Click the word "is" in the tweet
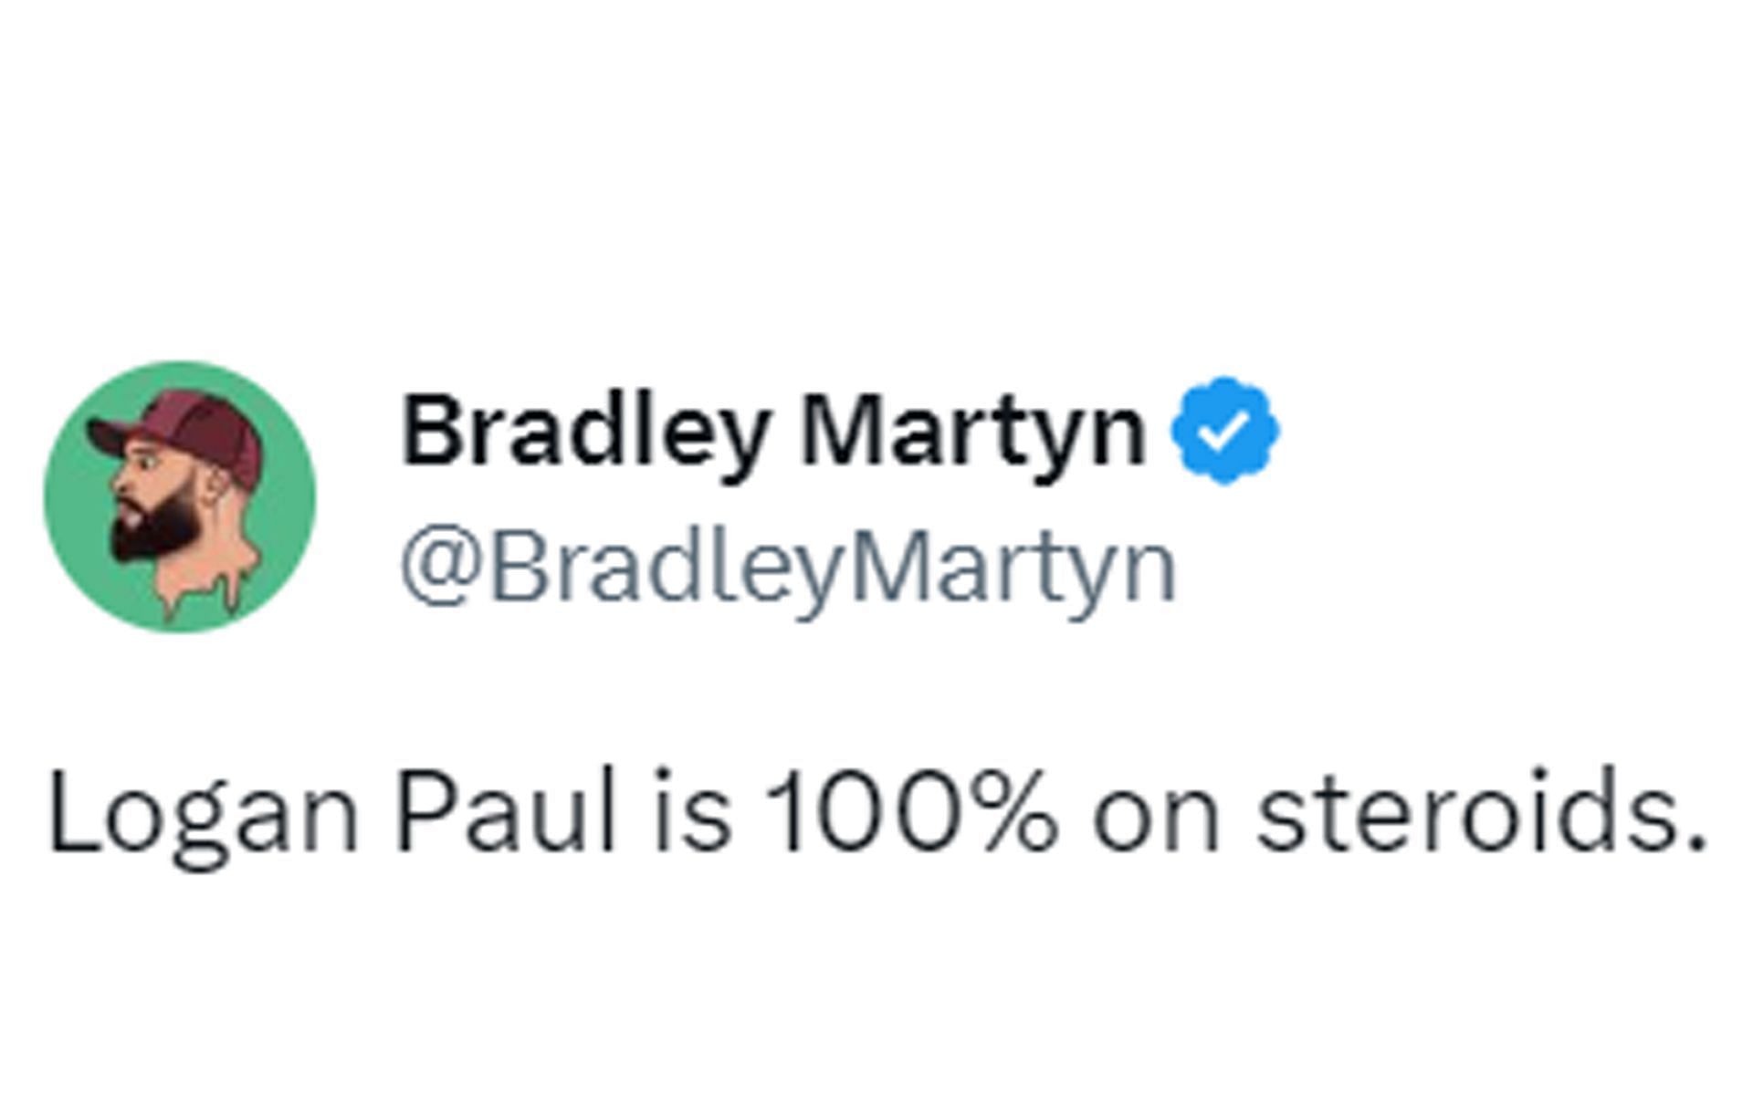The height and width of the screenshot is (1095, 1753). click(692, 812)
